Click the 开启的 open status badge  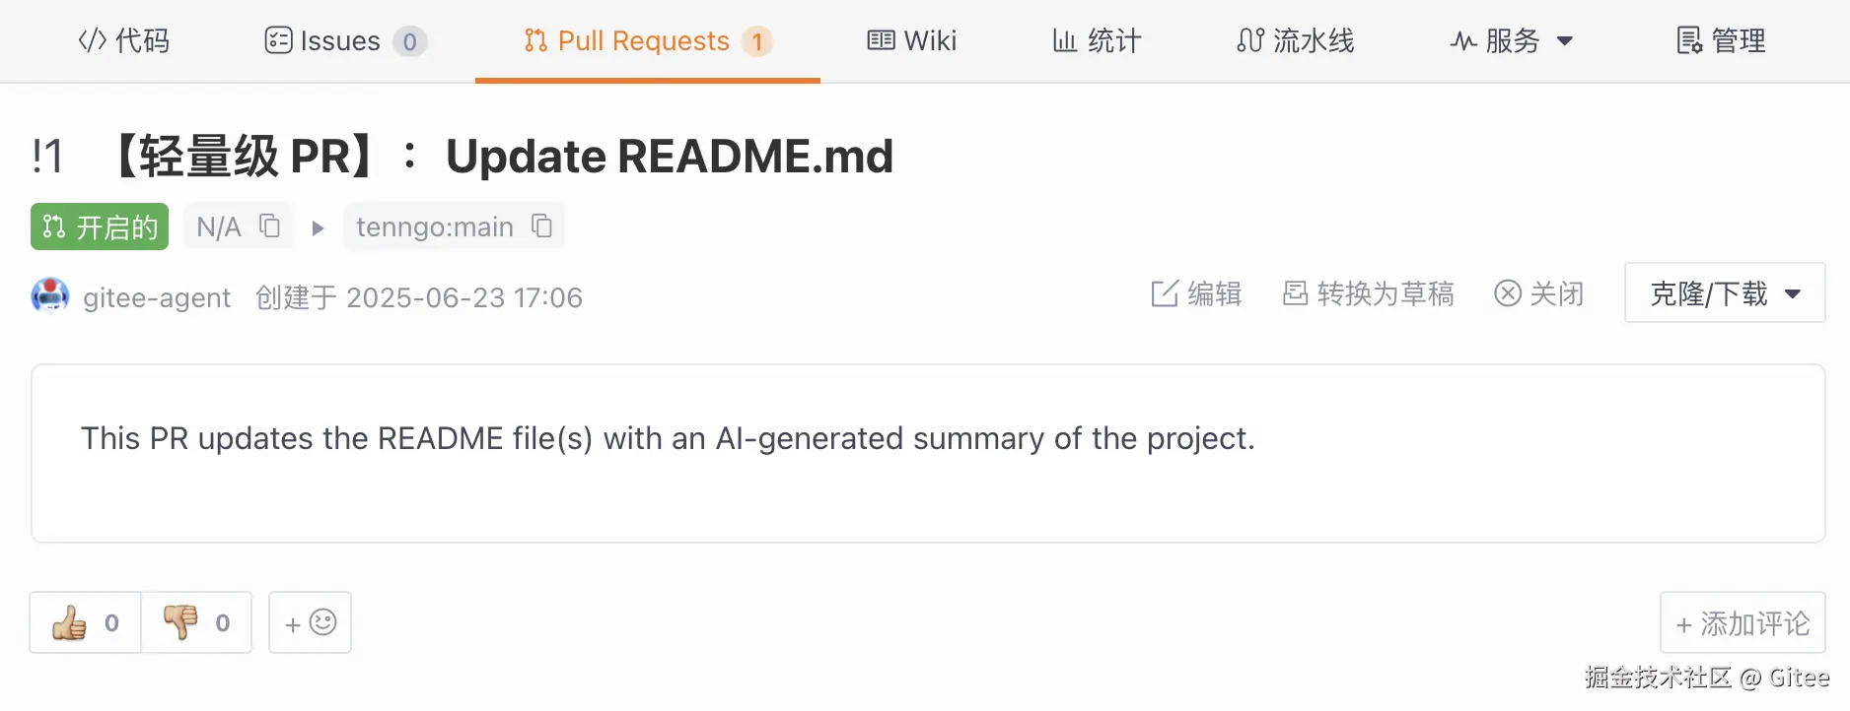(100, 227)
